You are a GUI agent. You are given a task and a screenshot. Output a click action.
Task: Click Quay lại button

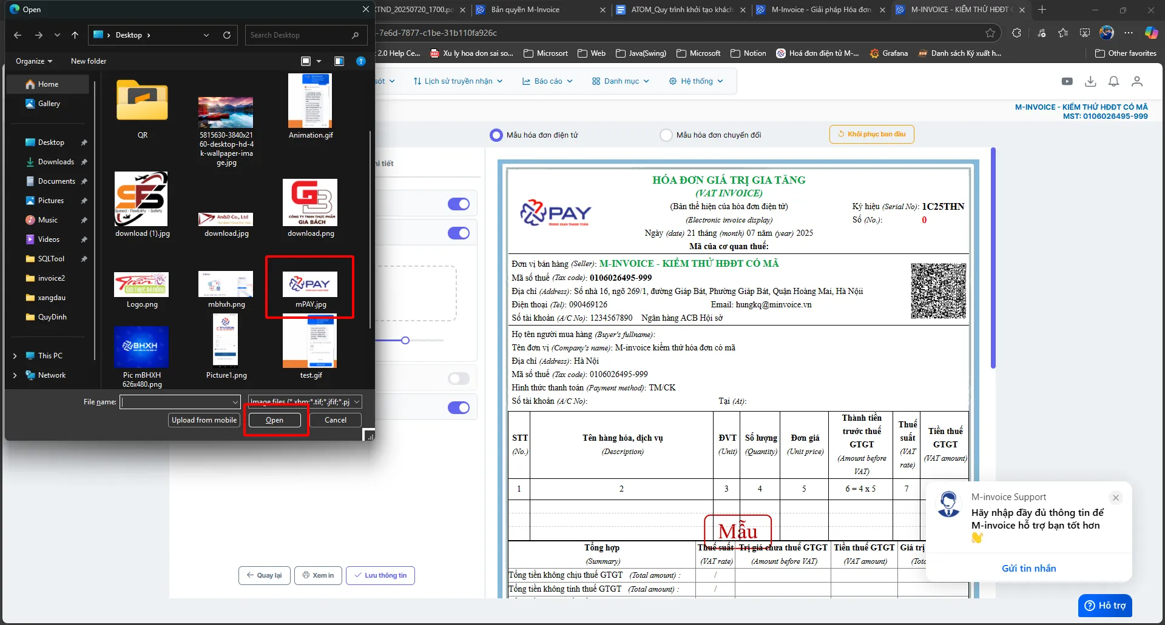(x=265, y=575)
